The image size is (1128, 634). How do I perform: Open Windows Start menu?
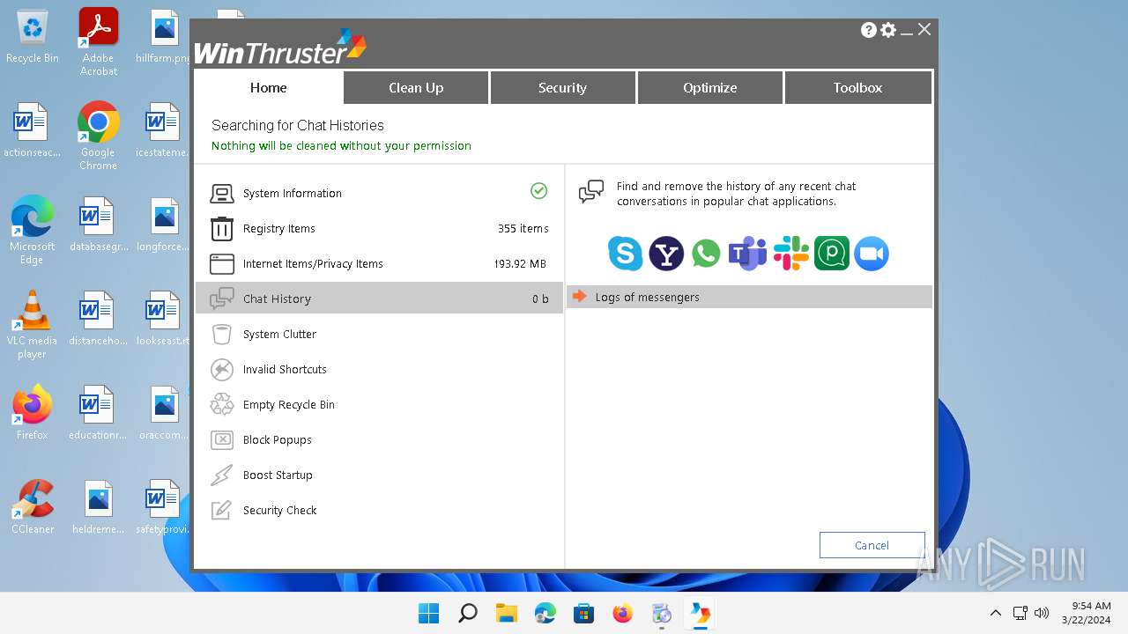(x=428, y=613)
